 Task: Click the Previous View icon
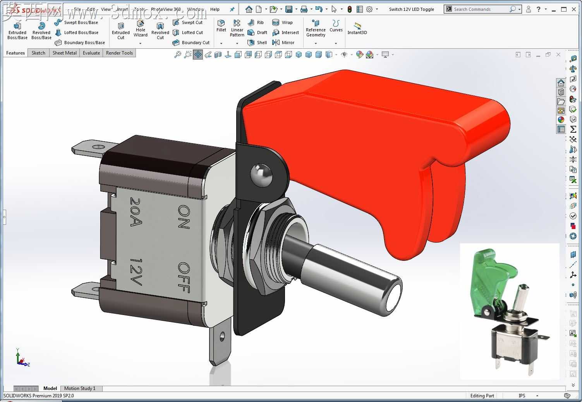point(208,55)
